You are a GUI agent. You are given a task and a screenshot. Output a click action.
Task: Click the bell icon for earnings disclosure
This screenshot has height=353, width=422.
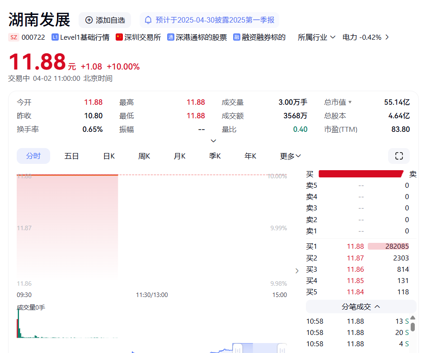click(148, 20)
